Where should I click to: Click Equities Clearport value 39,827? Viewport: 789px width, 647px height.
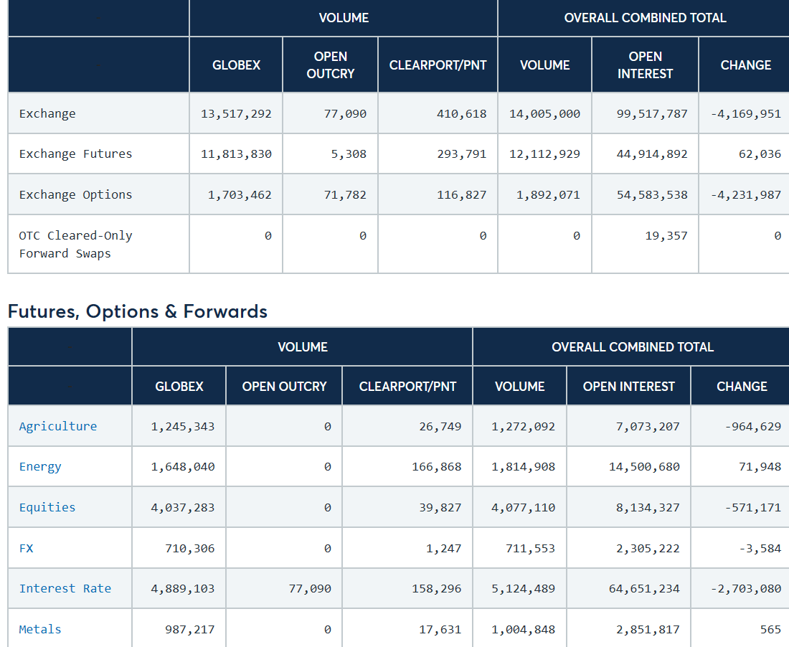(440, 508)
